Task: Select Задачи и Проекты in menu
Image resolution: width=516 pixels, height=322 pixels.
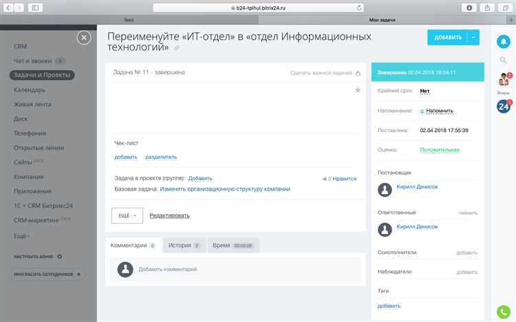Action: click(x=42, y=75)
